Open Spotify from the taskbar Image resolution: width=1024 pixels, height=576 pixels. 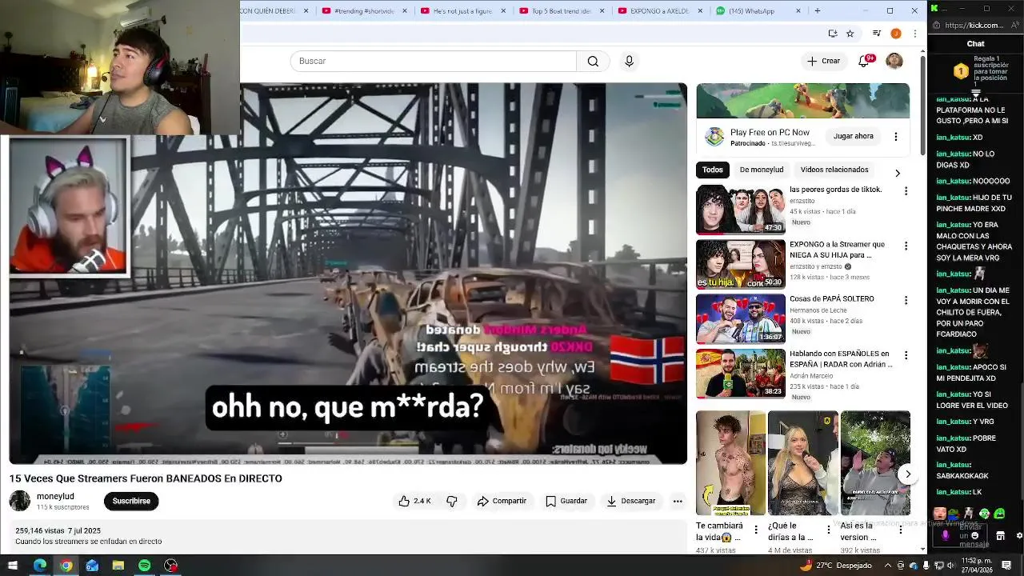144,566
